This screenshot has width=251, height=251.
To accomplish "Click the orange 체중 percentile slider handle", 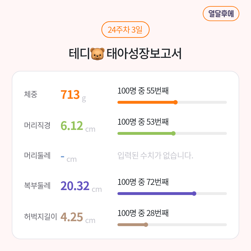I will point(176,102).
